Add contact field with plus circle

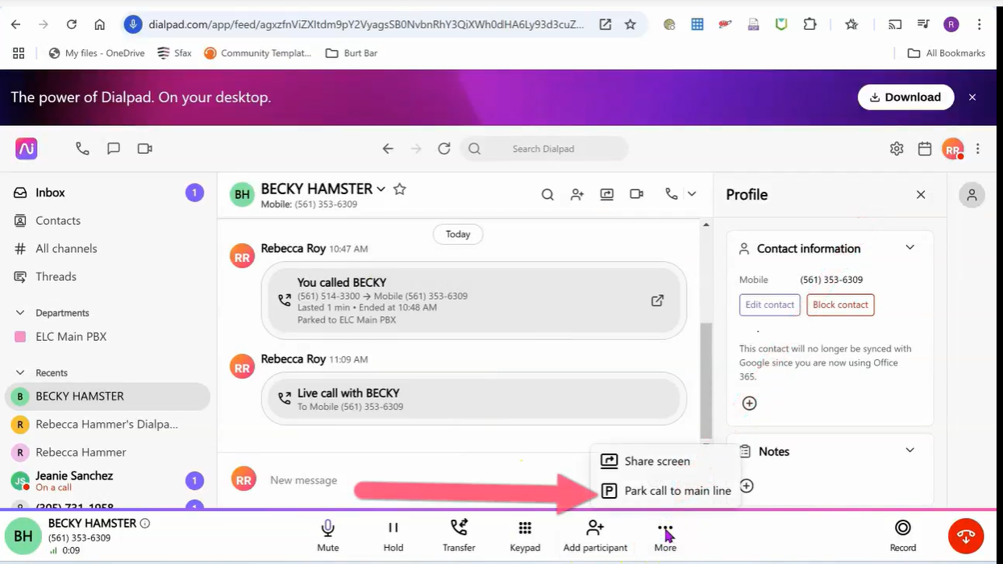click(749, 403)
